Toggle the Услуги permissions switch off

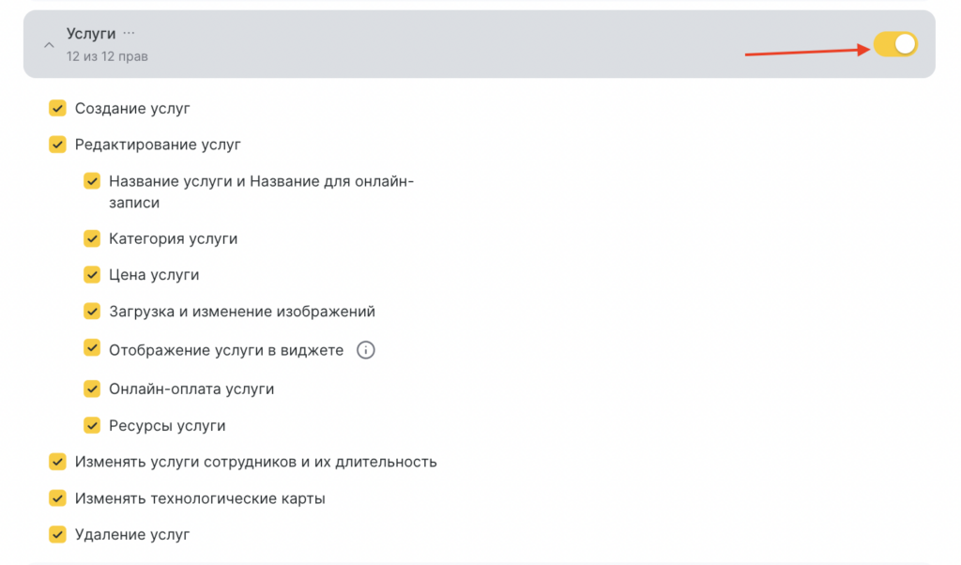tap(894, 44)
